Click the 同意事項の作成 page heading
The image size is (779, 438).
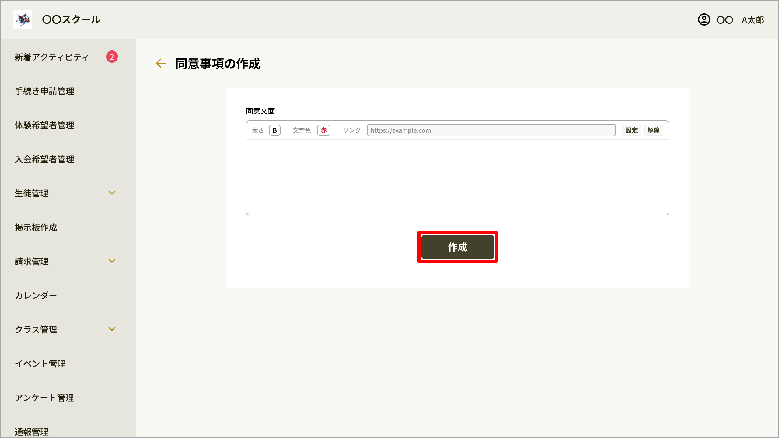218,64
